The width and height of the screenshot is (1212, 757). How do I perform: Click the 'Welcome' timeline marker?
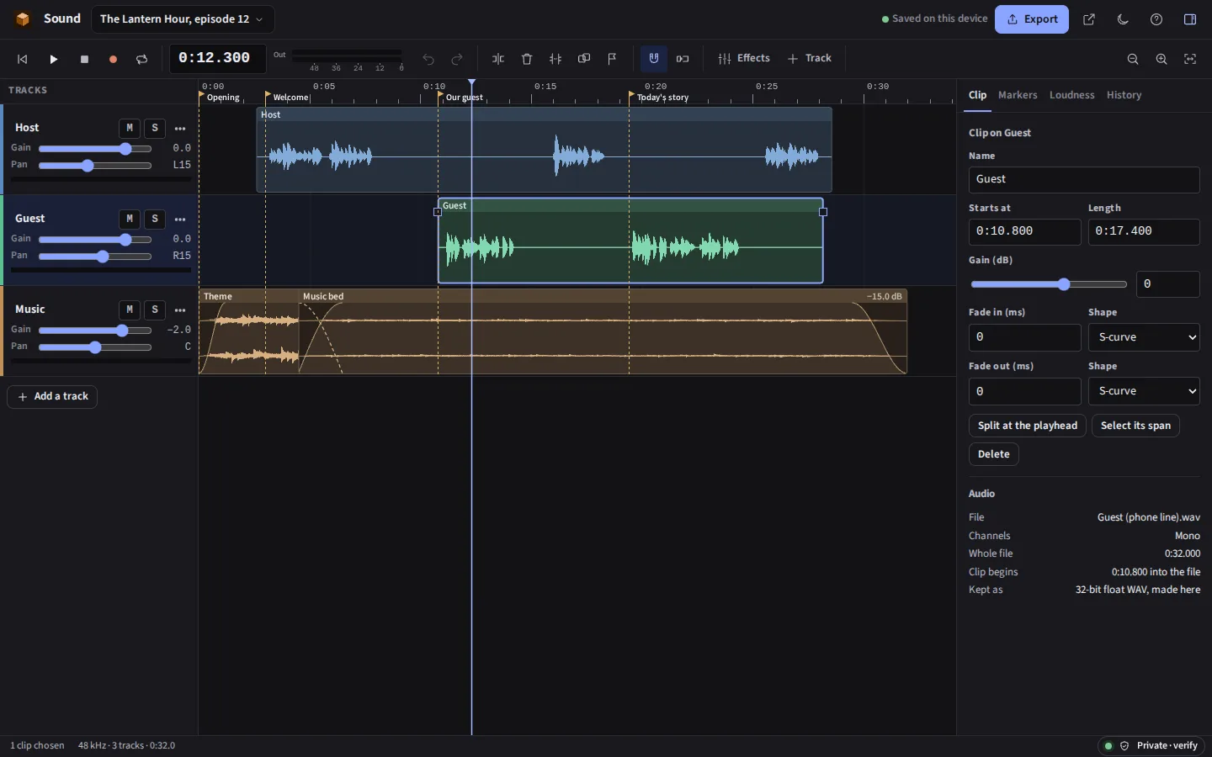tap(289, 98)
